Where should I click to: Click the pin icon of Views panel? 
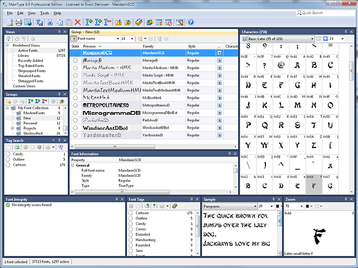[59, 32]
